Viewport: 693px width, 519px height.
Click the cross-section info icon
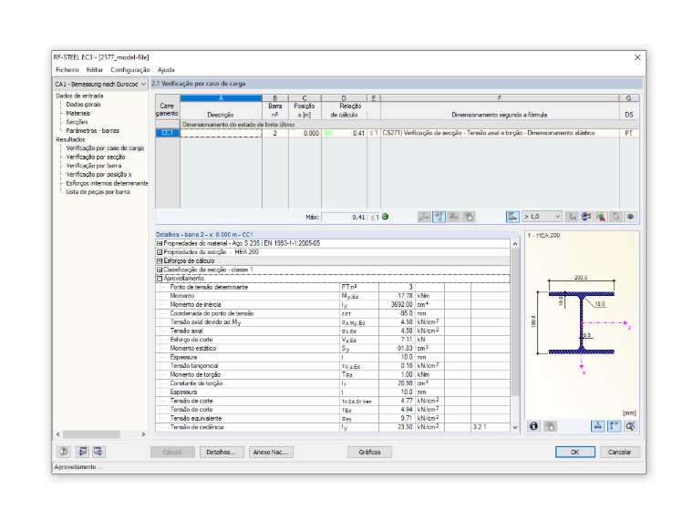pos(534,426)
